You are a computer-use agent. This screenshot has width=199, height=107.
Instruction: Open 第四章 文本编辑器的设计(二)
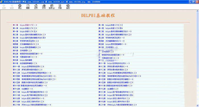click(26, 44)
